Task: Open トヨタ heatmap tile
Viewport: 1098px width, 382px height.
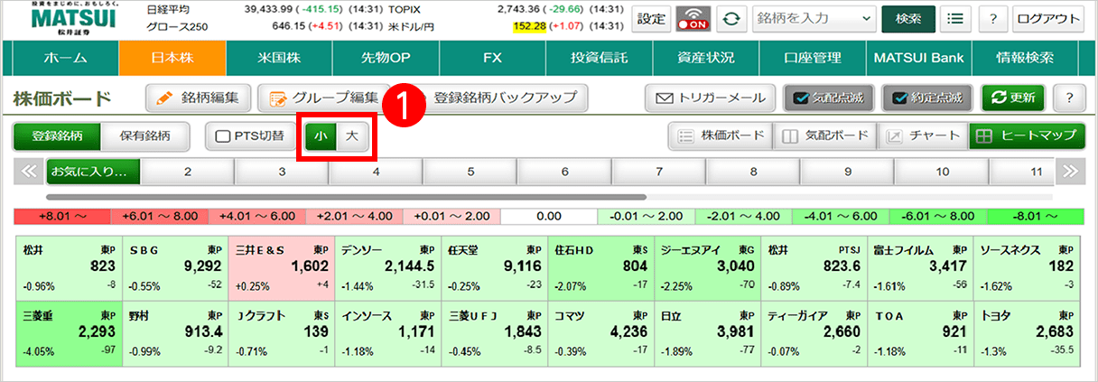Action: (1028, 335)
